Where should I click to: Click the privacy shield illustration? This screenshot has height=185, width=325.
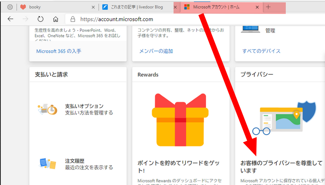tap(284, 118)
